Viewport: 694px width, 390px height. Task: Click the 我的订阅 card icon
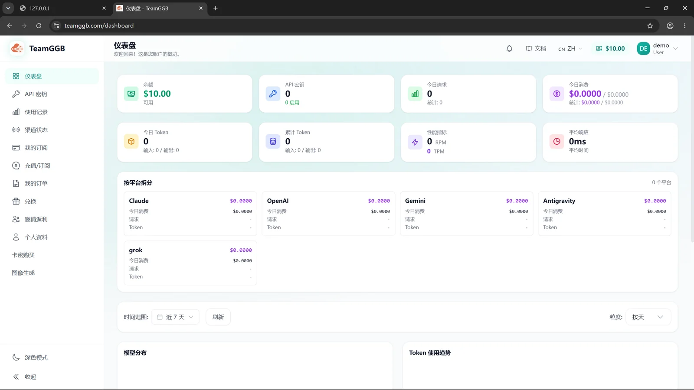[x=16, y=148]
